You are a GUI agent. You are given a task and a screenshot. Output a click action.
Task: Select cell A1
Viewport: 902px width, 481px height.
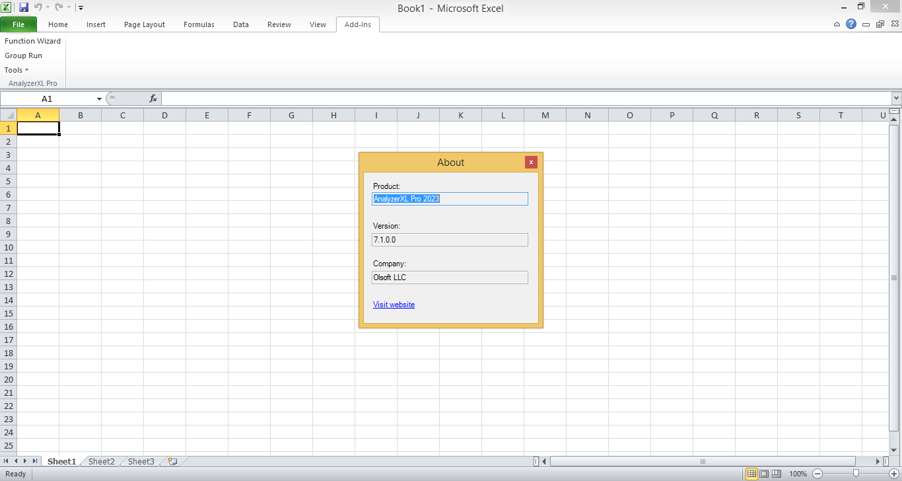(x=38, y=128)
